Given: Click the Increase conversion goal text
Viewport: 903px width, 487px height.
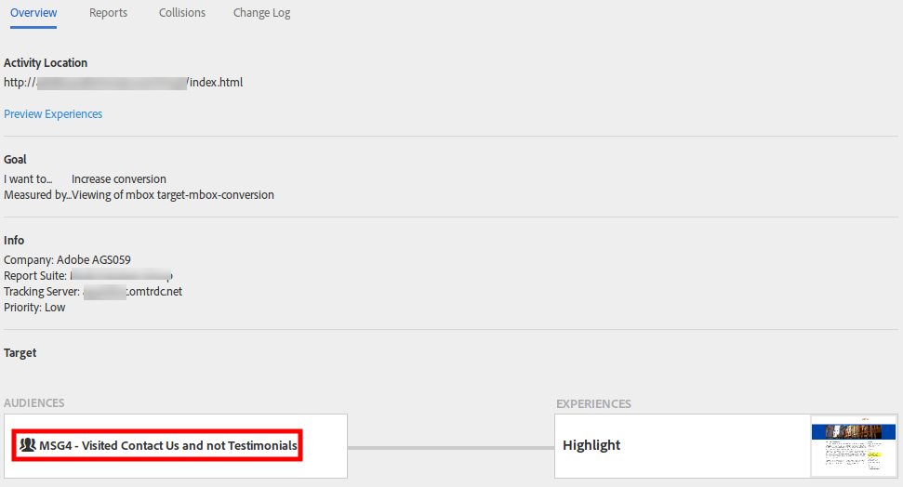Looking at the screenshot, I should pos(119,179).
